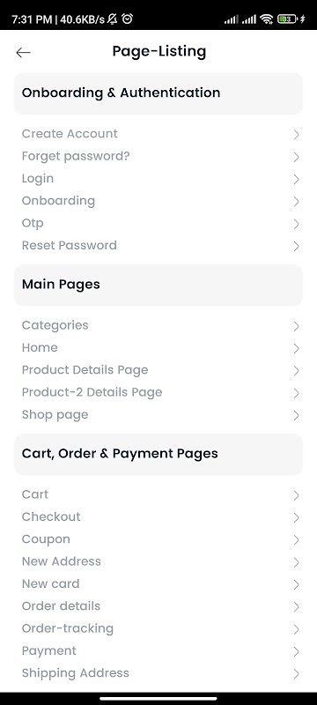
Task: Open the Login page
Action: [158, 179]
